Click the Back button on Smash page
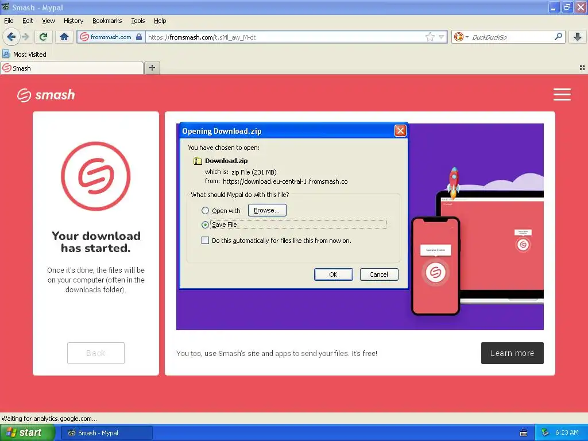Viewport: 588px width, 441px height. (96, 353)
